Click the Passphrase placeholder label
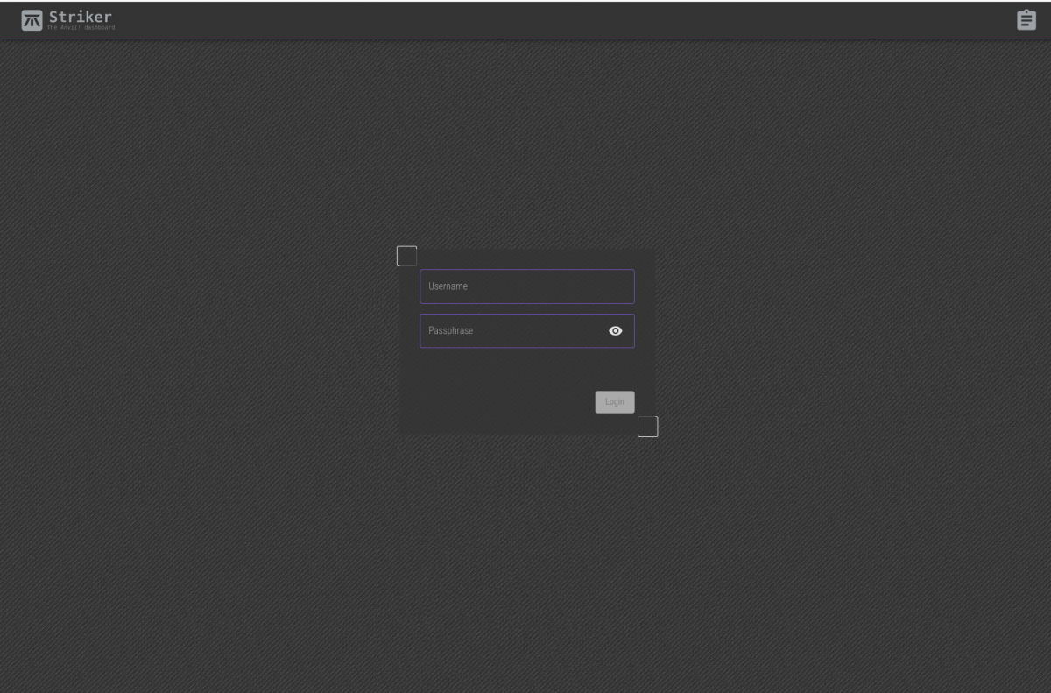 (x=450, y=331)
